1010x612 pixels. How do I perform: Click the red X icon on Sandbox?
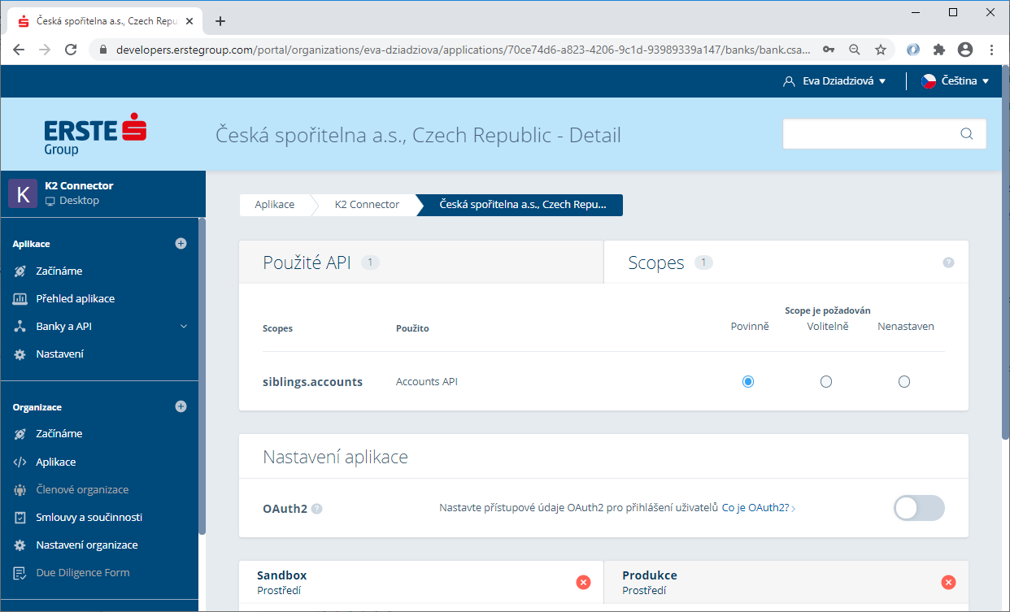583,582
